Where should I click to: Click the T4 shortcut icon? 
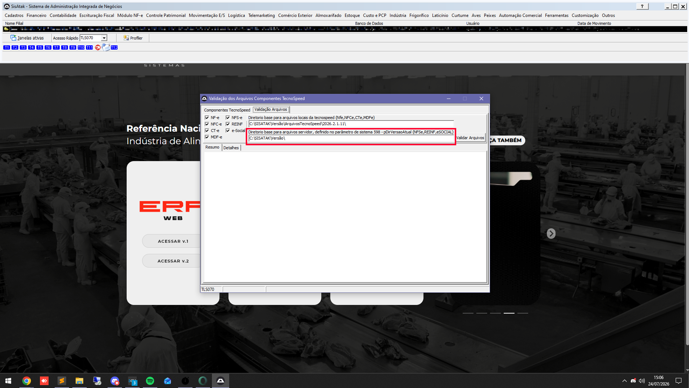click(31, 47)
